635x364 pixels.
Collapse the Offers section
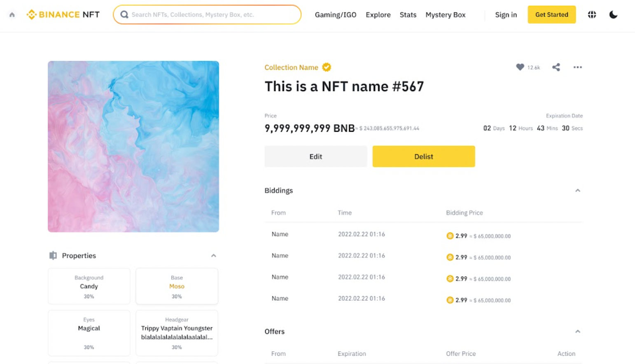click(x=577, y=331)
